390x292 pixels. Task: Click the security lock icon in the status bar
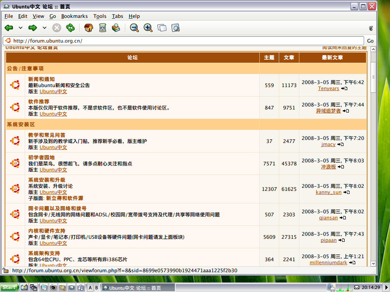pos(5,270)
